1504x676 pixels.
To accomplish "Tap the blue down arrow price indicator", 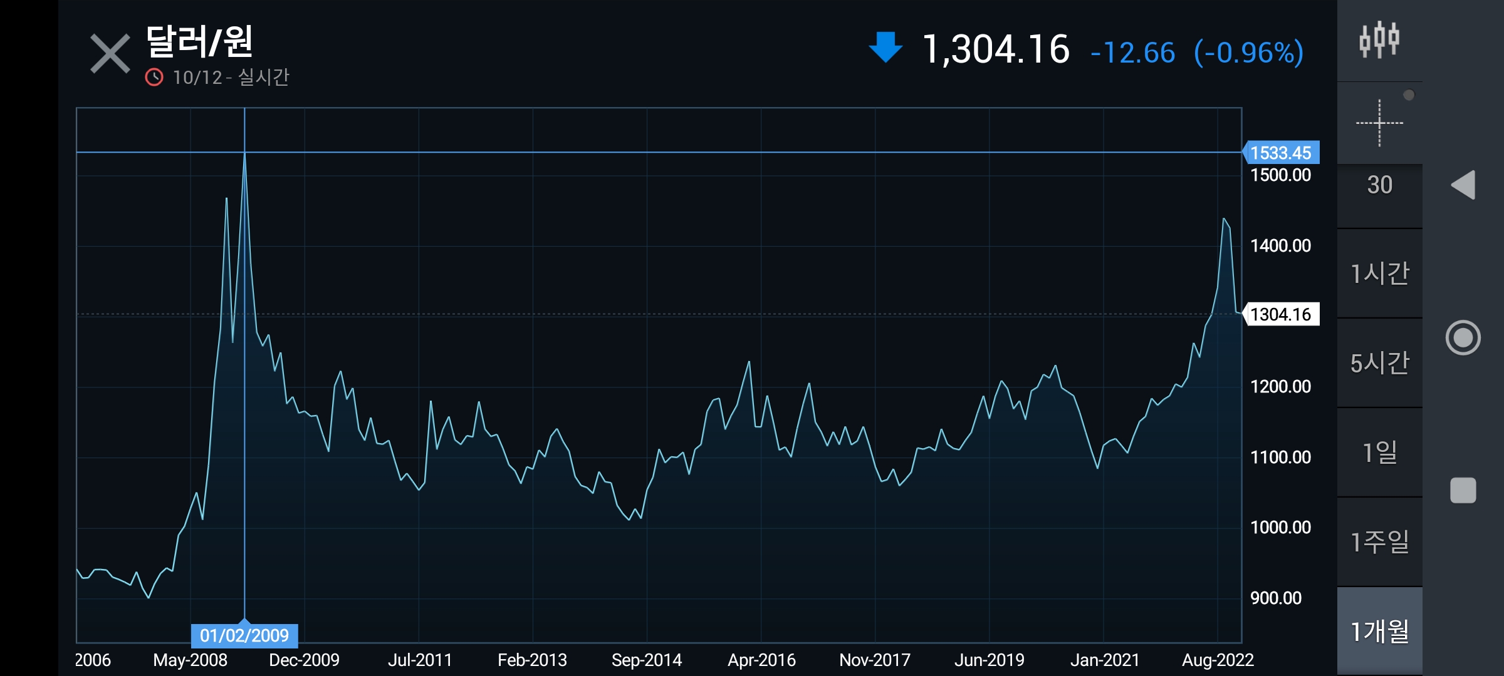I will (x=885, y=48).
